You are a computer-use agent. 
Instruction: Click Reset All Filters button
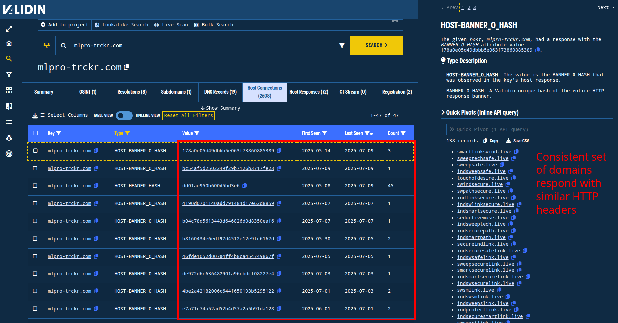(188, 115)
